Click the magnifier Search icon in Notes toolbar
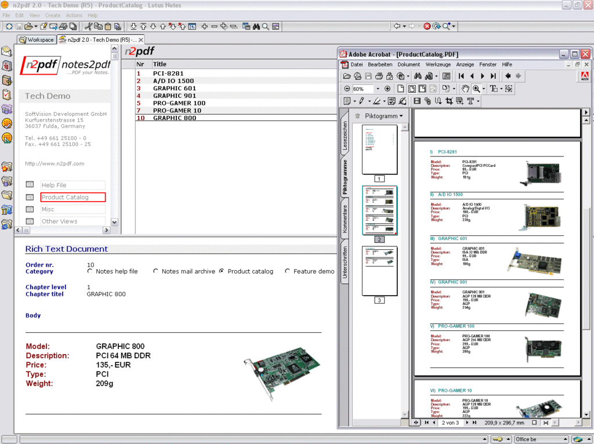 266,26
